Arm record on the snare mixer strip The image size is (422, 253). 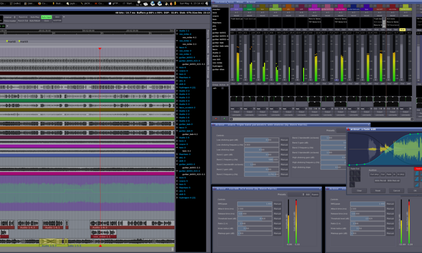249,16
